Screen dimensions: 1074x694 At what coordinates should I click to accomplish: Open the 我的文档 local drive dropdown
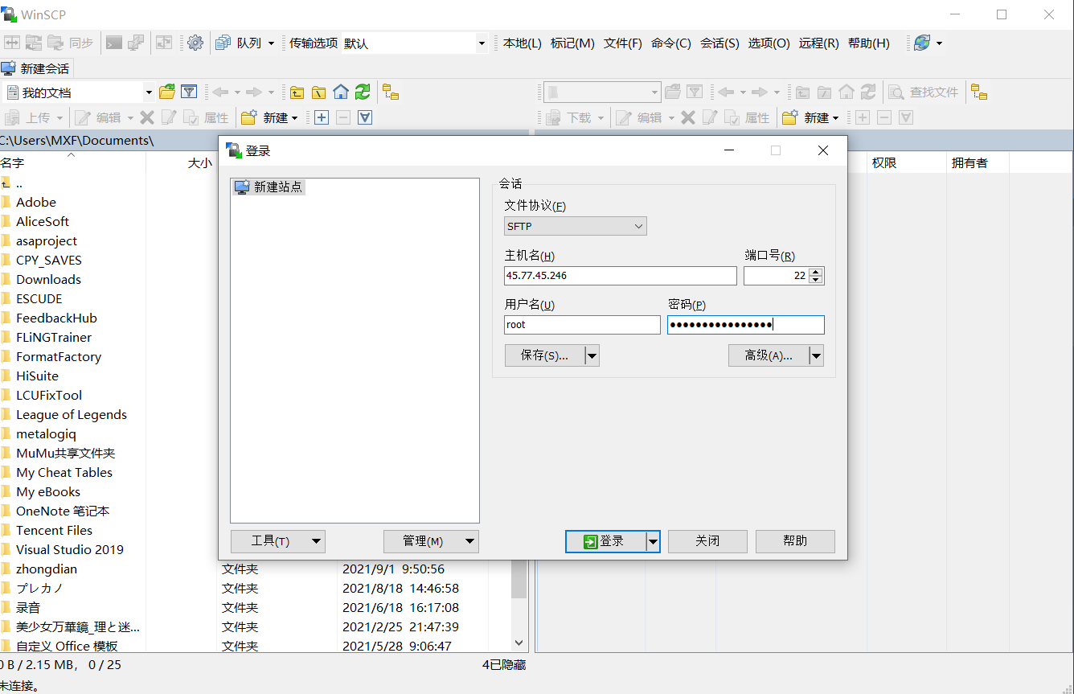pos(149,92)
